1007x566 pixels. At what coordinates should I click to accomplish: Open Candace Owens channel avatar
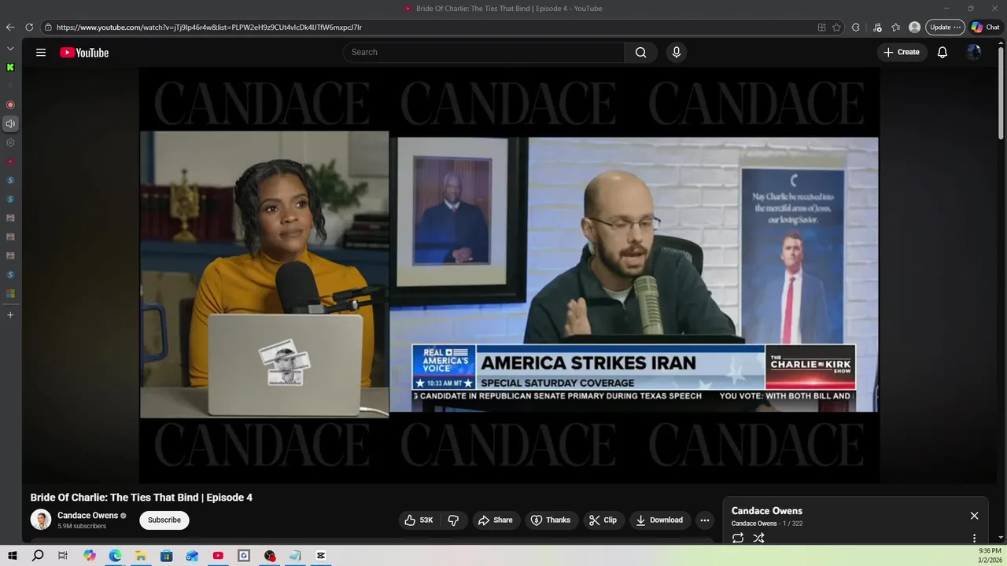(41, 520)
